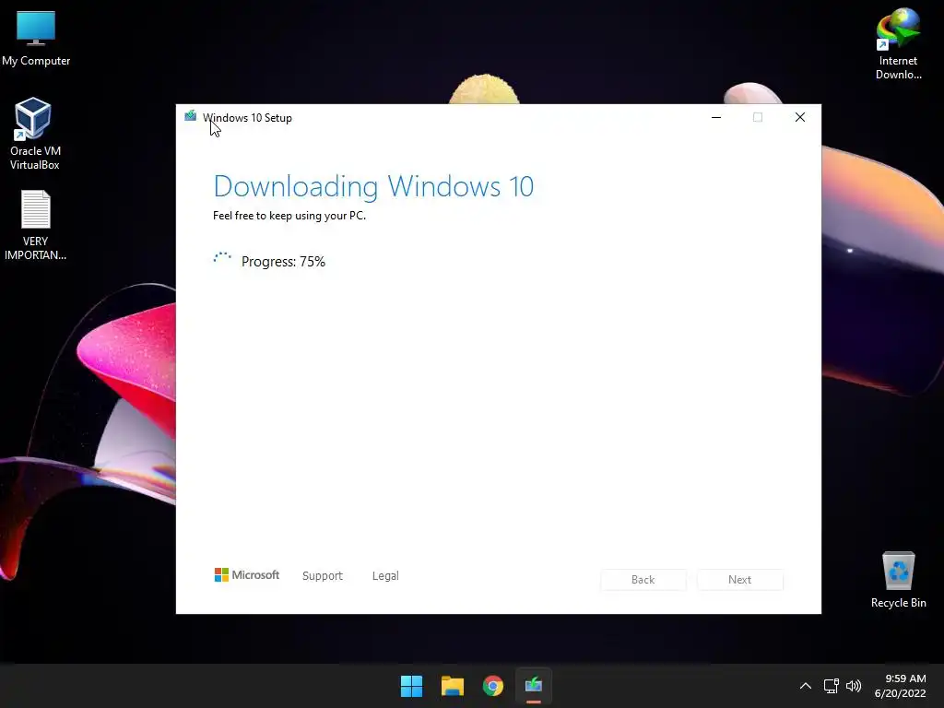
Task: Click the Windows 10 Setup title icon
Action: click(190, 115)
